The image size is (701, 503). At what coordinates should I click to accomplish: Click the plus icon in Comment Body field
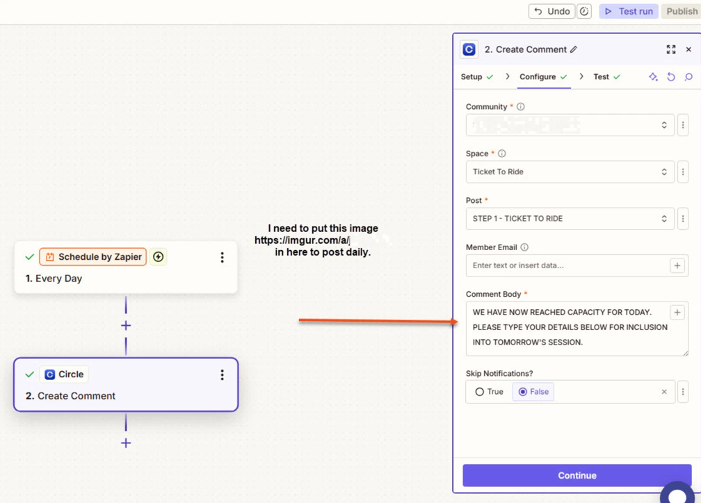tap(677, 313)
